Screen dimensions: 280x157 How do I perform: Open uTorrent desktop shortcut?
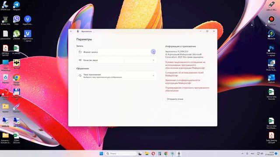(x=17, y=35)
